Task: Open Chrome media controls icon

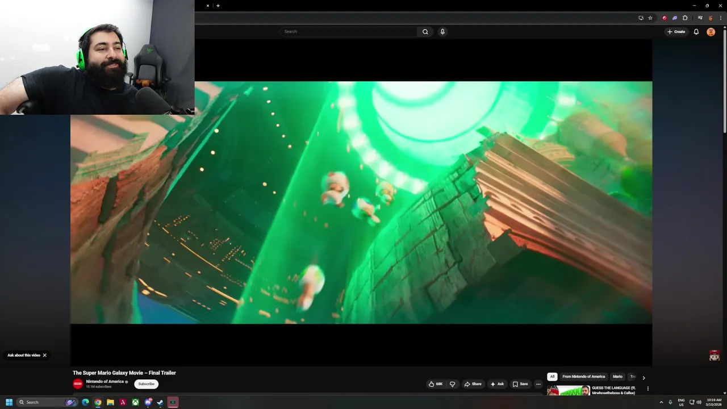Action: (x=700, y=18)
